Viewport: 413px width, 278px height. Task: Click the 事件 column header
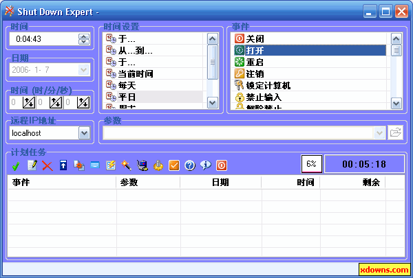click(x=62, y=182)
